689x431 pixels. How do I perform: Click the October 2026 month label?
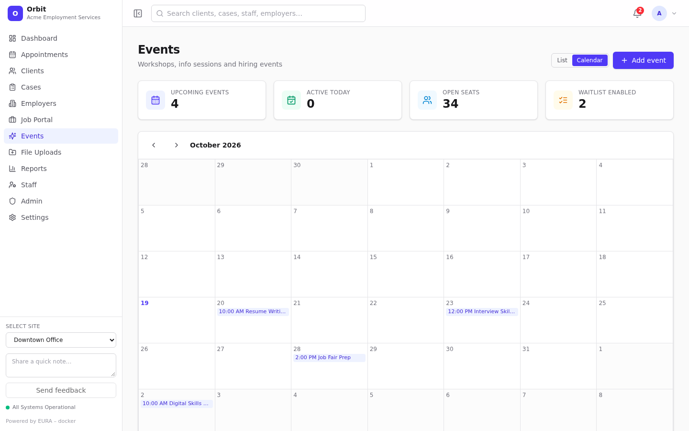click(x=215, y=145)
